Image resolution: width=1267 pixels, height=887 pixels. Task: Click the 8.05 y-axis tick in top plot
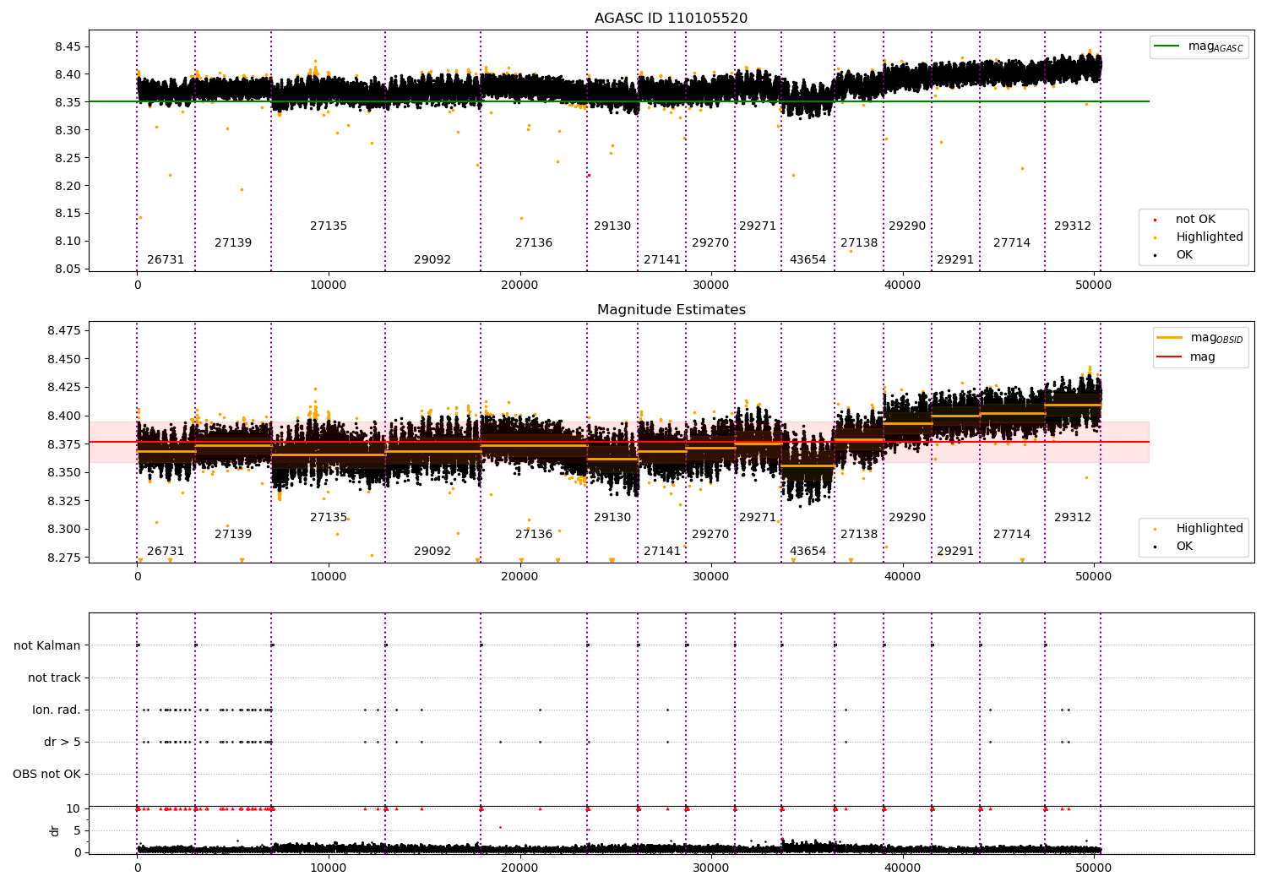[68, 269]
